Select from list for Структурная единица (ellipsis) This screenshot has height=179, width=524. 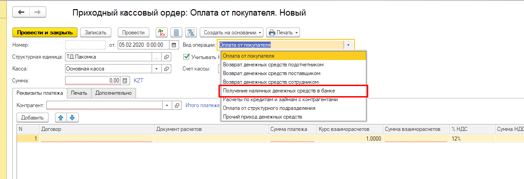click(x=156, y=57)
